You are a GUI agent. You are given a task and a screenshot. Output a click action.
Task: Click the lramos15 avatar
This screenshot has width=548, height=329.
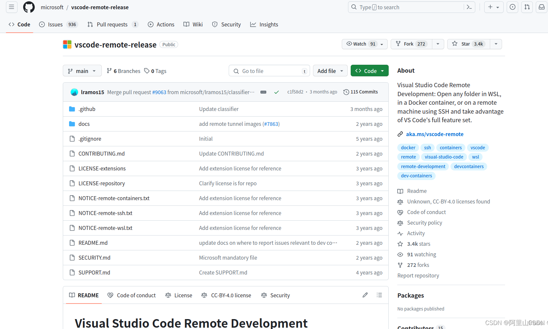(x=74, y=92)
